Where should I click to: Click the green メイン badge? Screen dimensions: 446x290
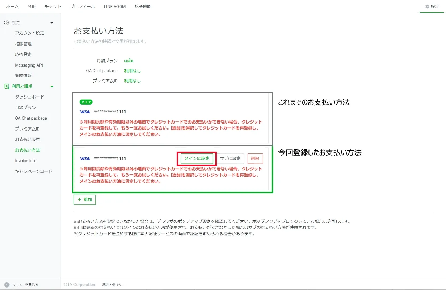(x=86, y=102)
